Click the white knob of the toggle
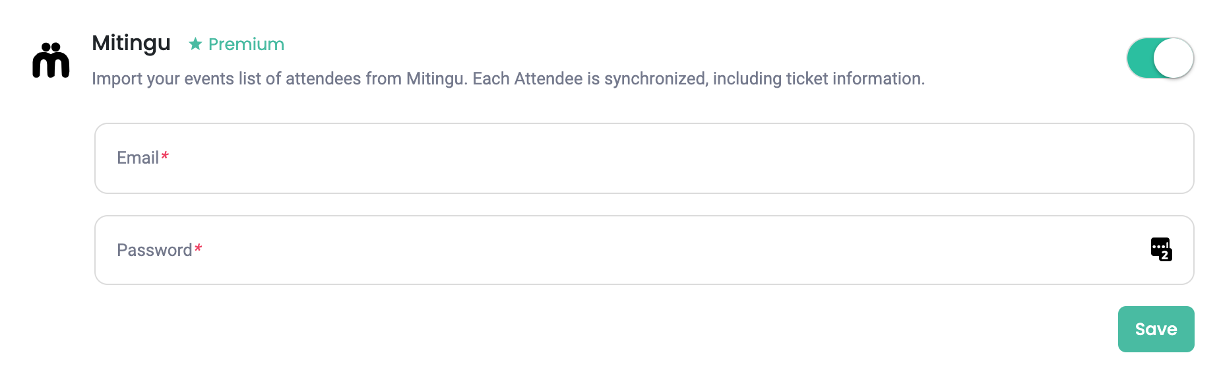The width and height of the screenshot is (1221, 380). click(1174, 58)
